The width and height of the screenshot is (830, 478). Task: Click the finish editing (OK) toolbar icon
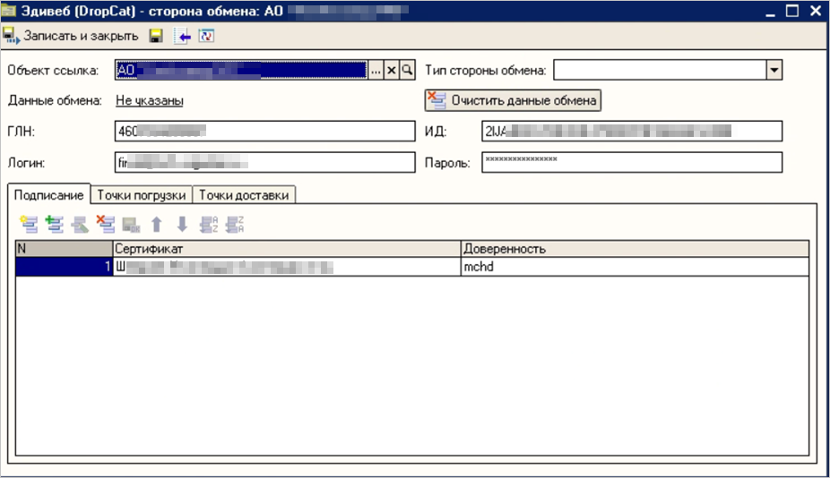[x=131, y=224]
